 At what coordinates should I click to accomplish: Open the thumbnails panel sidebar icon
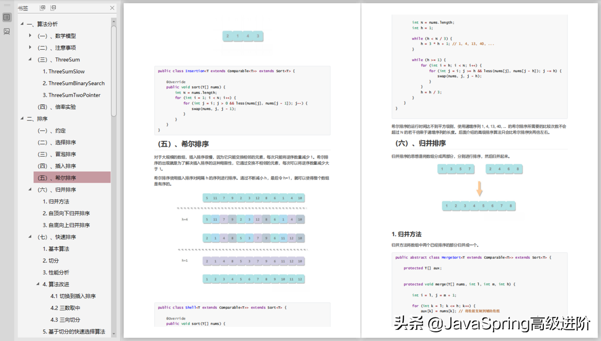(7, 31)
